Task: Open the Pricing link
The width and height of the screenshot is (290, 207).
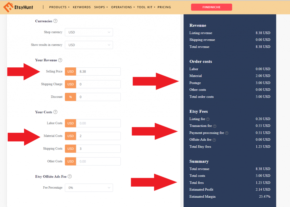Action: [164, 7]
